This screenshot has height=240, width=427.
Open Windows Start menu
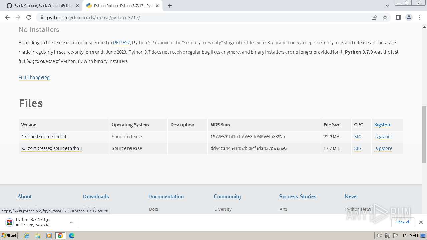point(9,235)
